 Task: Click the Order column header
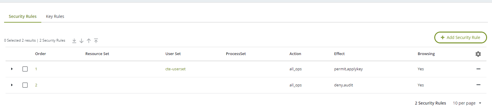[40, 54]
